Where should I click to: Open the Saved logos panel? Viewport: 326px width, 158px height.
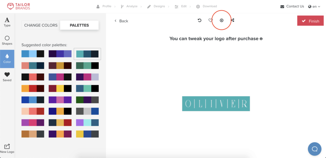[x=7, y=77]
